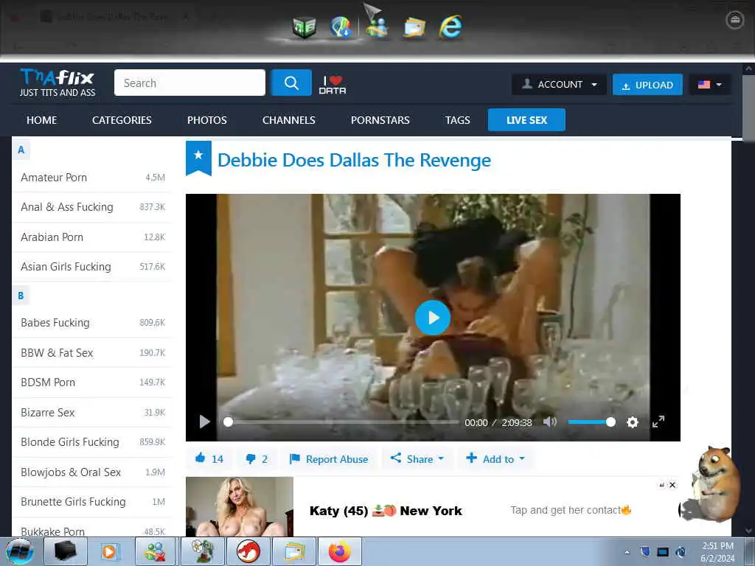755x566 pixels.
Task: Start the video with the center play button
Action: click(x=432, y=318)
